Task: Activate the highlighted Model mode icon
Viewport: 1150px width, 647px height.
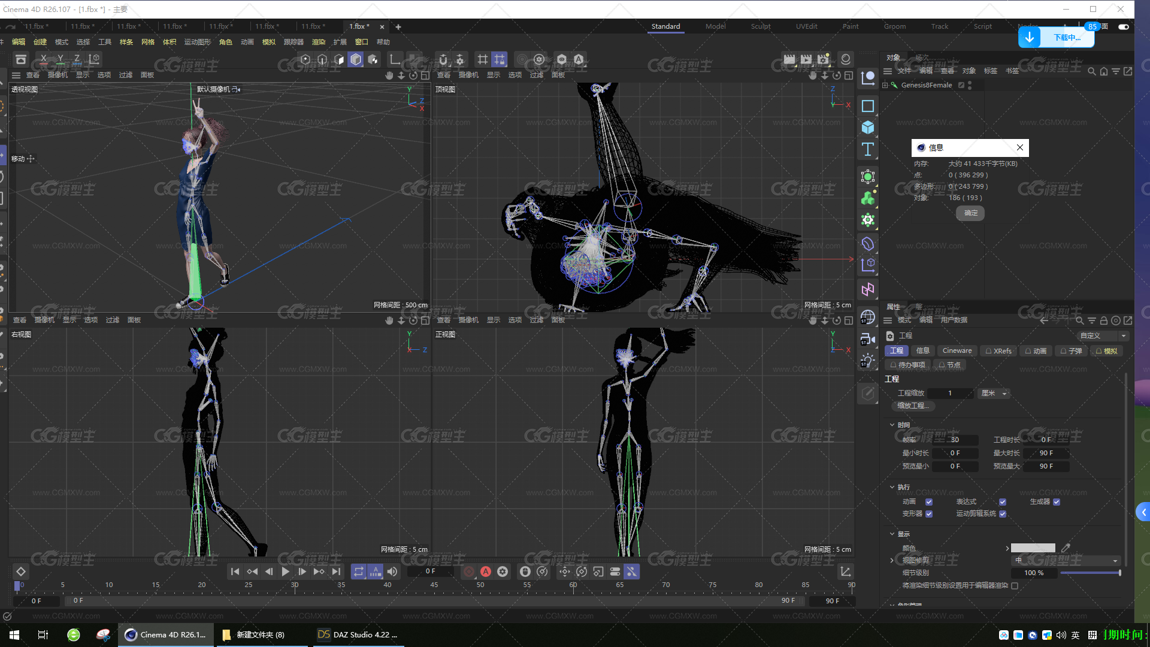Action: pos(356,59)
